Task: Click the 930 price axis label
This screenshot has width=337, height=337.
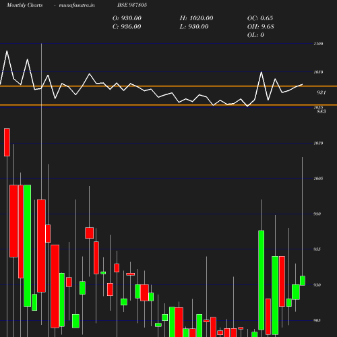Action: click(x=317, y=285)
